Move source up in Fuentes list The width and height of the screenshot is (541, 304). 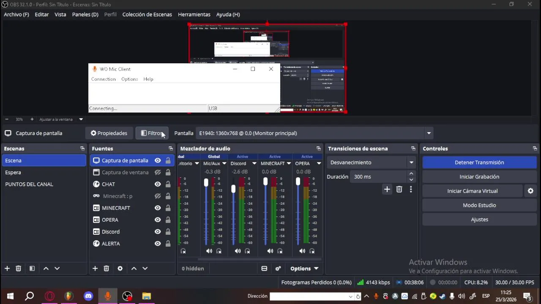[134, 269]
